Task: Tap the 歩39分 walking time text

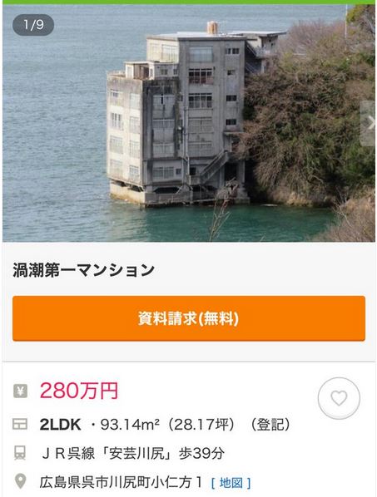Action: point(201,453)
